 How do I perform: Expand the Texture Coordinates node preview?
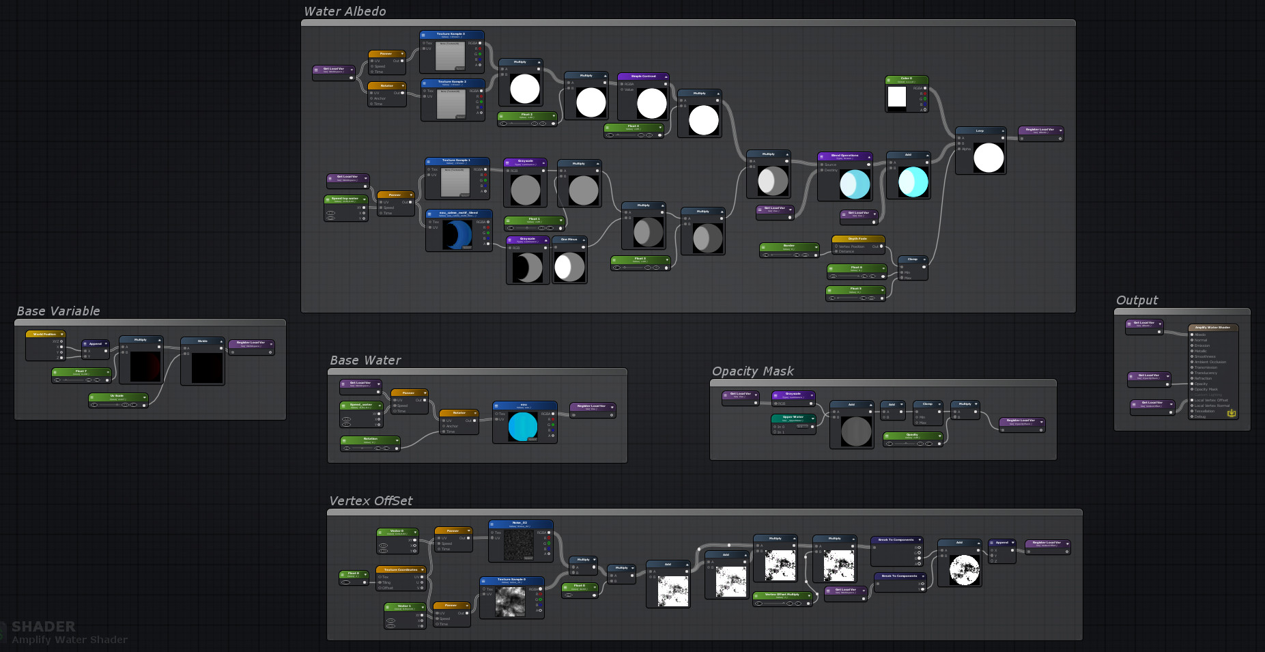(423, 570)
